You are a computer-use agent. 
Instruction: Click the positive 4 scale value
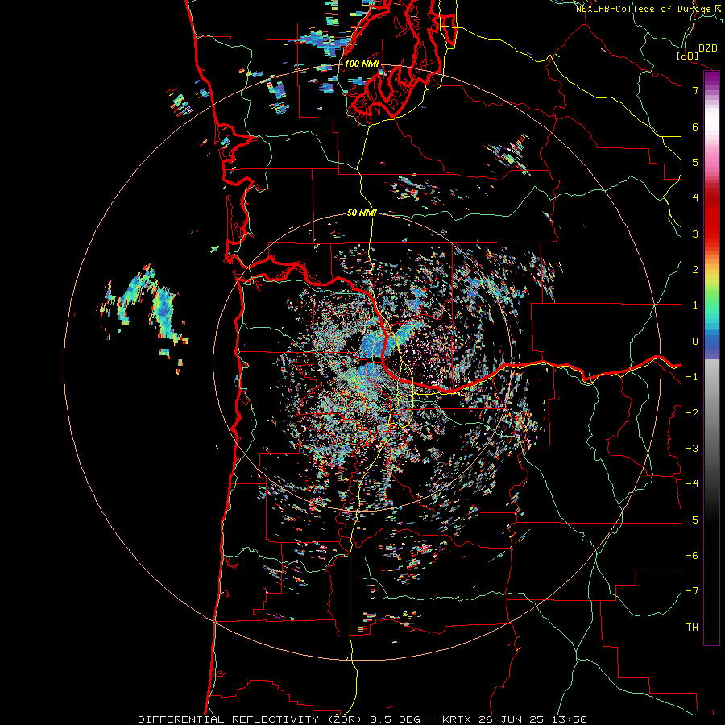(x=695, y=198)
